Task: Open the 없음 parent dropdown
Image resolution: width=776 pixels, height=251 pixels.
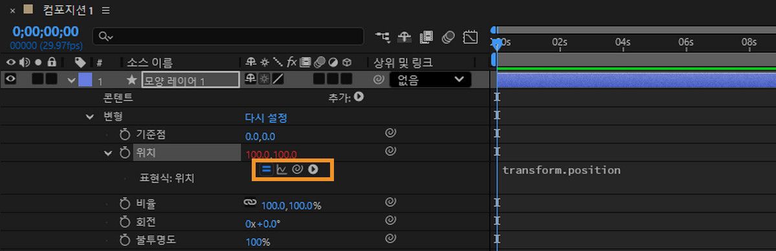Action: tap(430, 79)
